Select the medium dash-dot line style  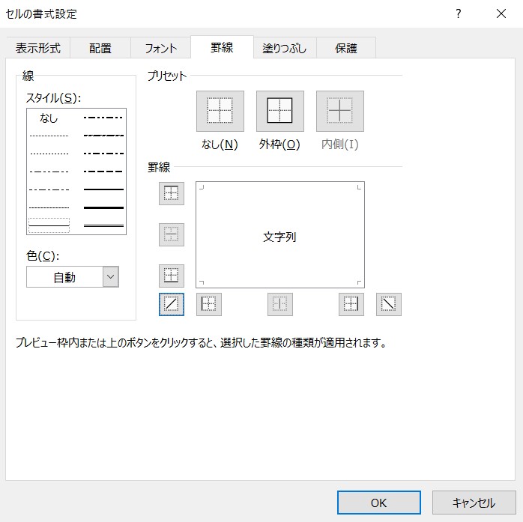coord(103,154)
